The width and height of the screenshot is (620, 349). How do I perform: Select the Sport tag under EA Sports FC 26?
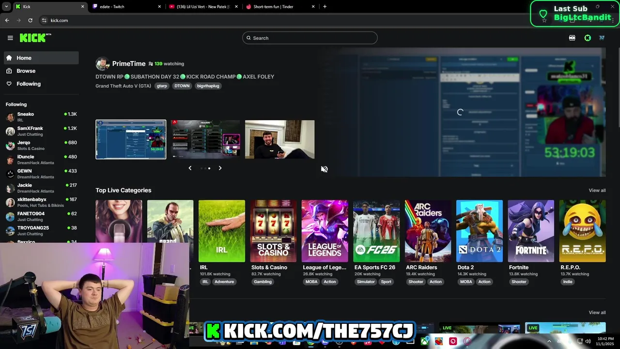[x=386, y=282]
